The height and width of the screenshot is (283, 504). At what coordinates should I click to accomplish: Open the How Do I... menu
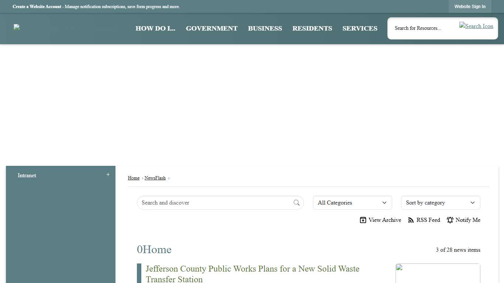coord(155,28)
